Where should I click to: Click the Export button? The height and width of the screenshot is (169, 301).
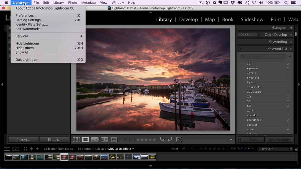pyautogui.click(x=54, y=139)
